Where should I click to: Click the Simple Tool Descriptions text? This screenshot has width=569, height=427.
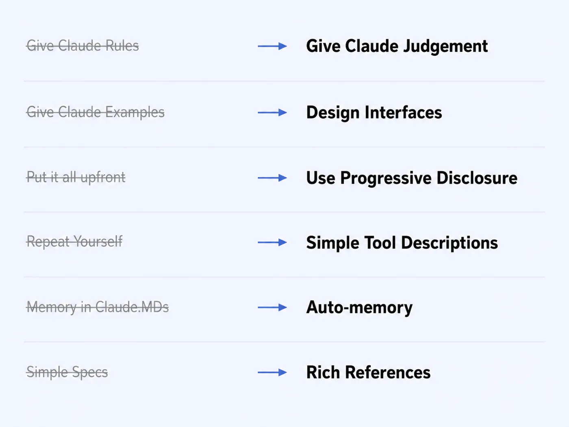(402, 243)
